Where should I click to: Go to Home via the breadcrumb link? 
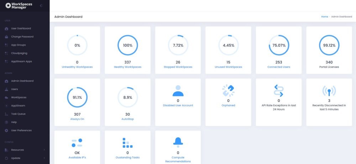click(324, 17)
